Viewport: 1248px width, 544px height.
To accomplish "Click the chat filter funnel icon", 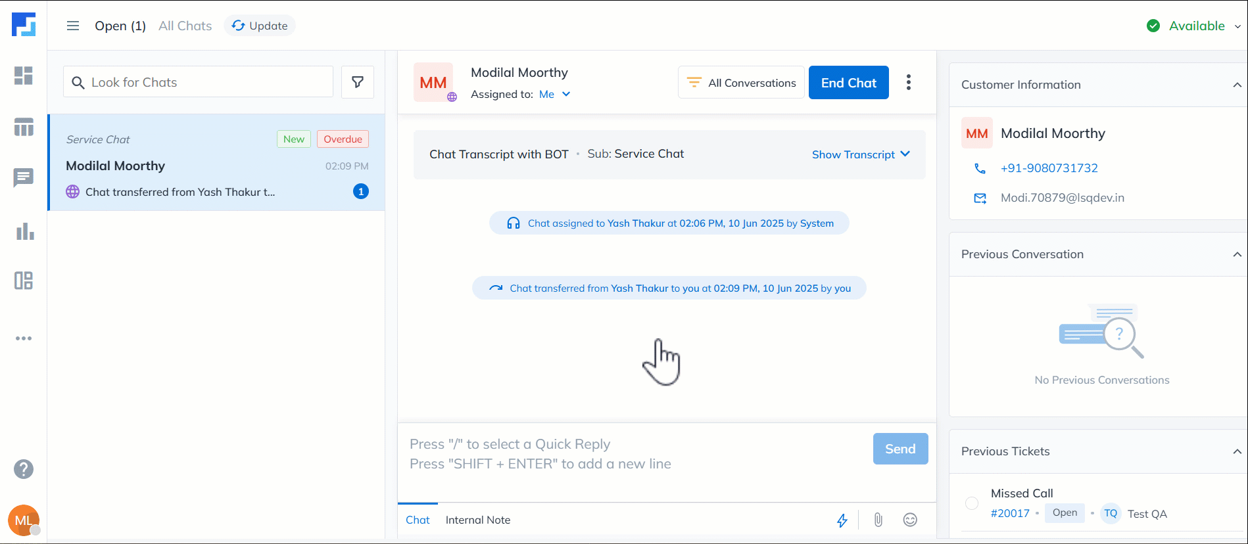I will click(358, 82).
